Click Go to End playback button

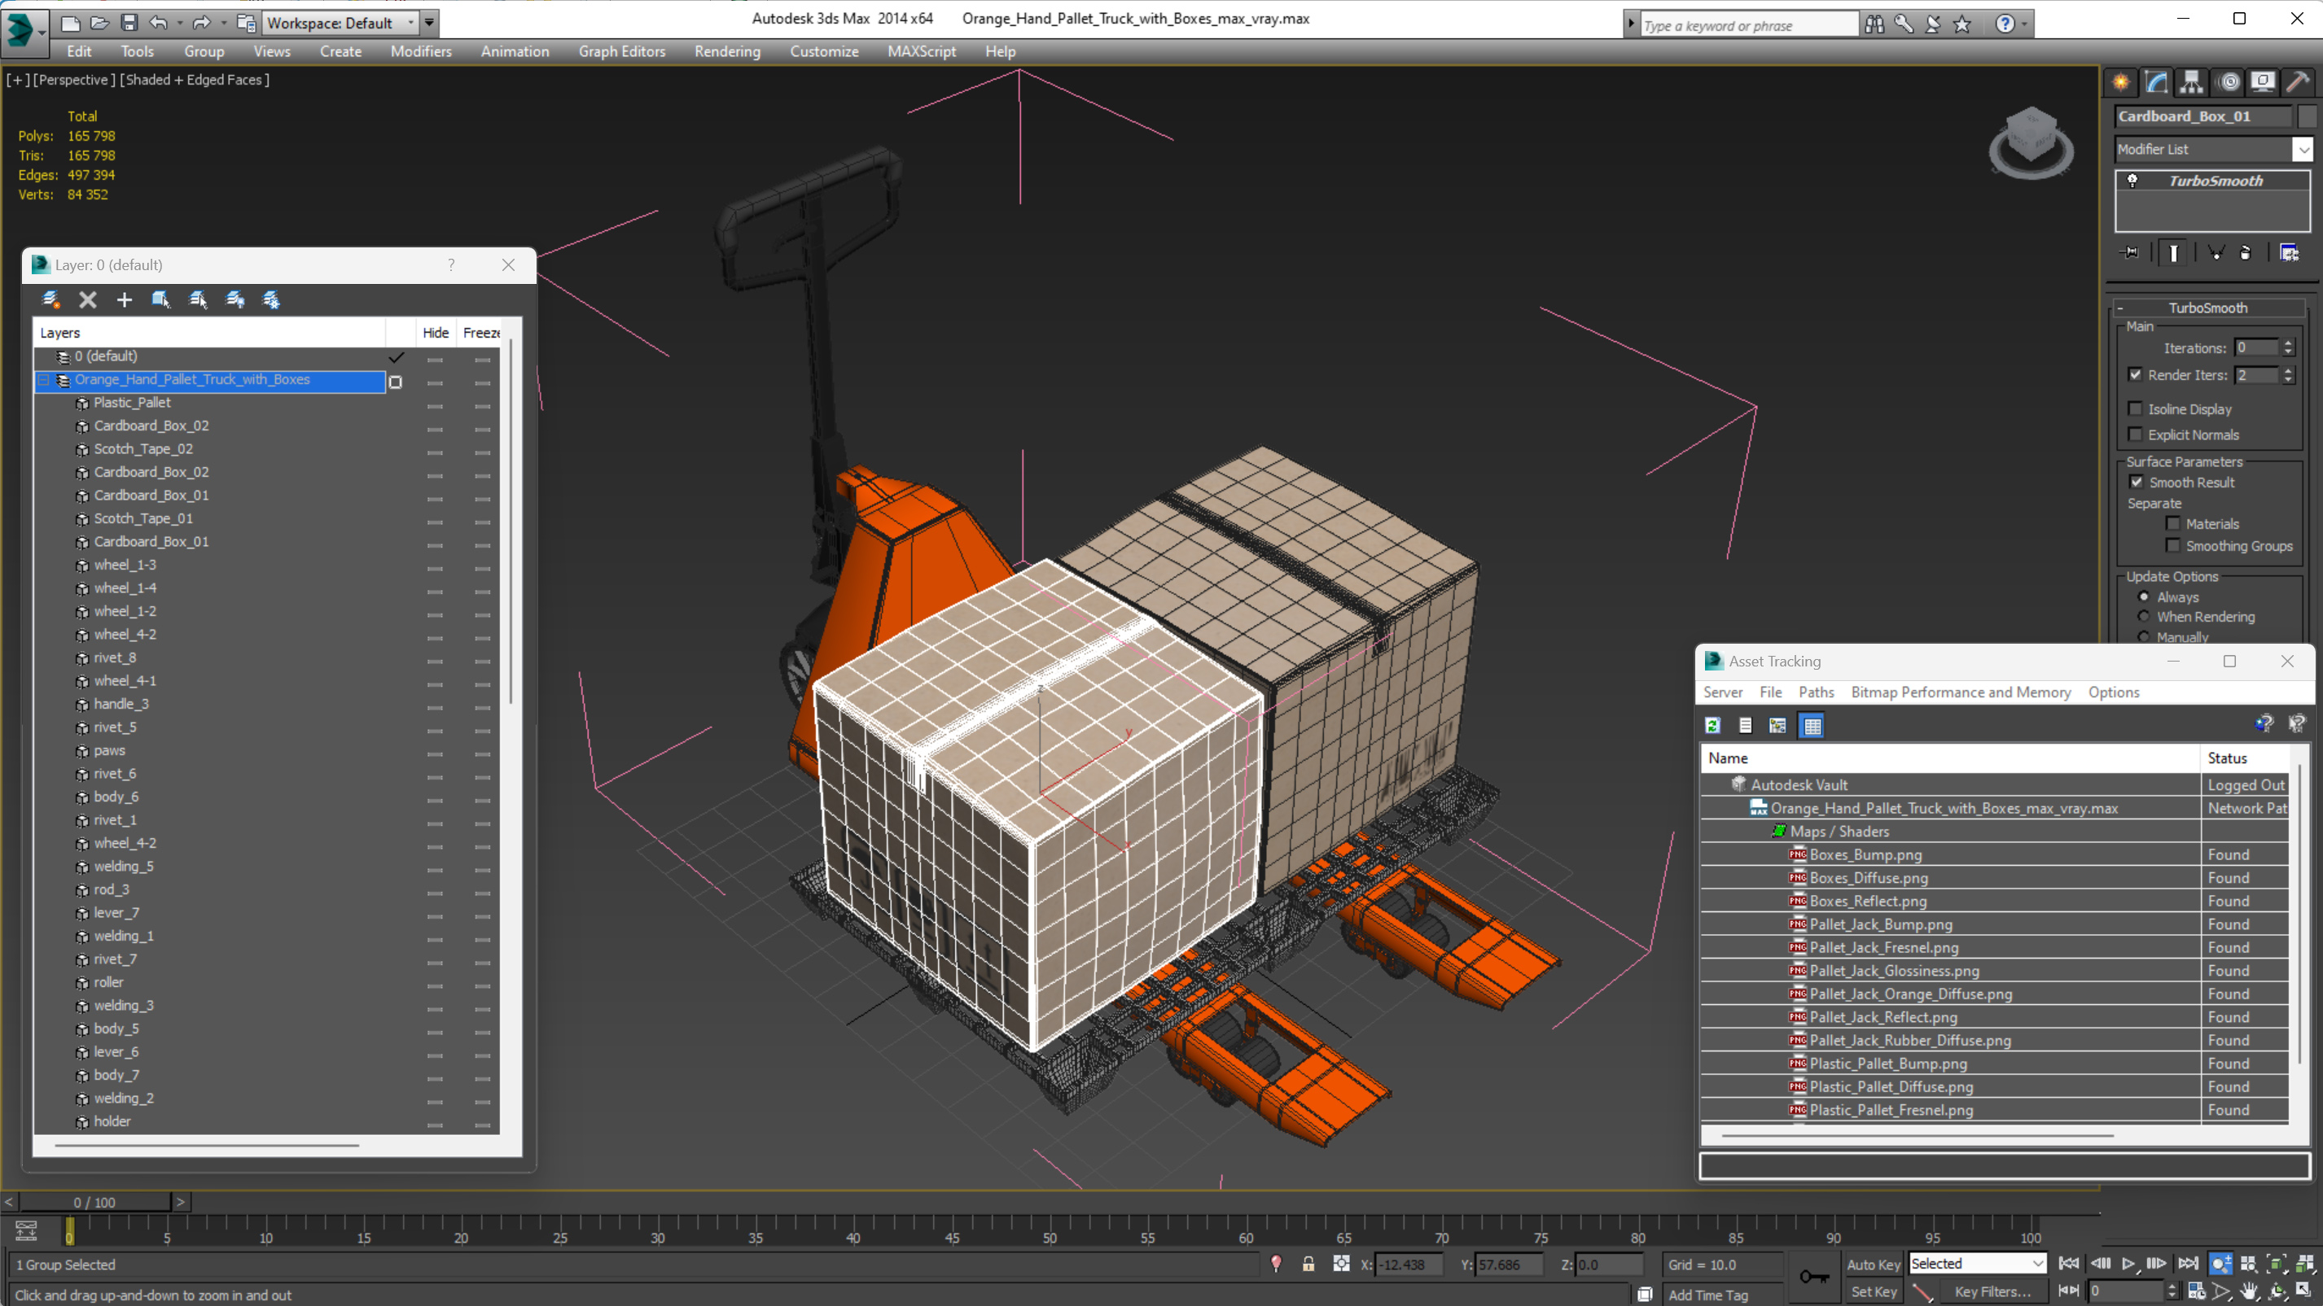(x=2188, y=1264)
